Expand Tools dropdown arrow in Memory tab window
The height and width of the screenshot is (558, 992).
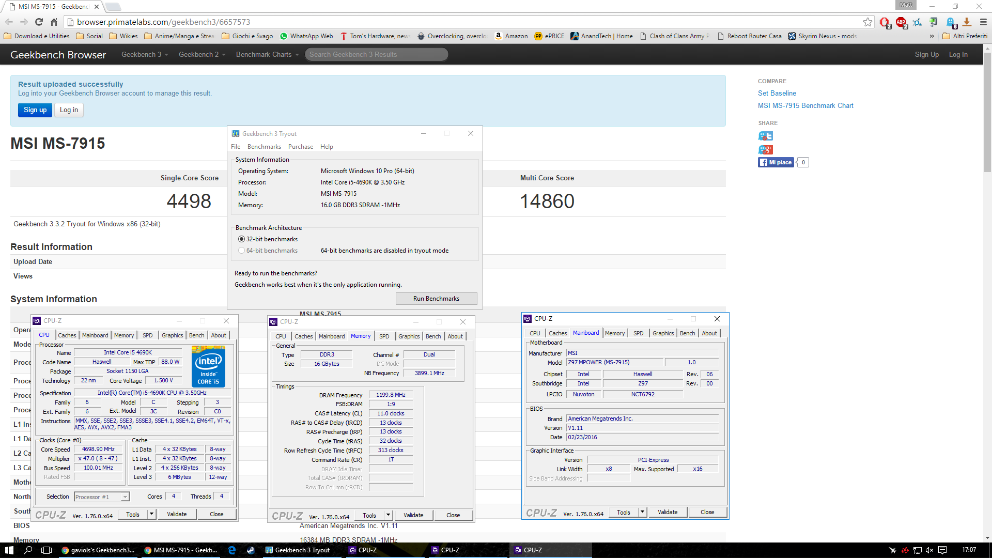pos(388,515)
